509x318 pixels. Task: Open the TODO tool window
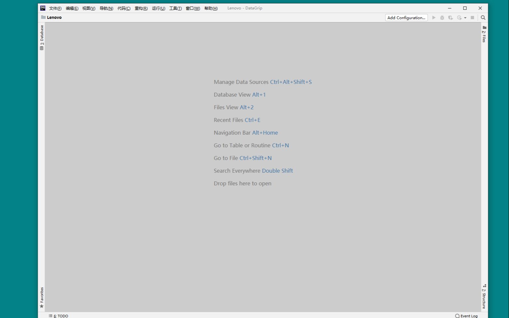click(59, 316)
